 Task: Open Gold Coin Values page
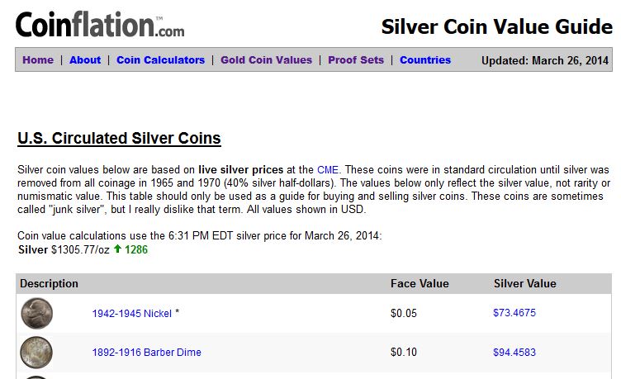coord(266,59)
